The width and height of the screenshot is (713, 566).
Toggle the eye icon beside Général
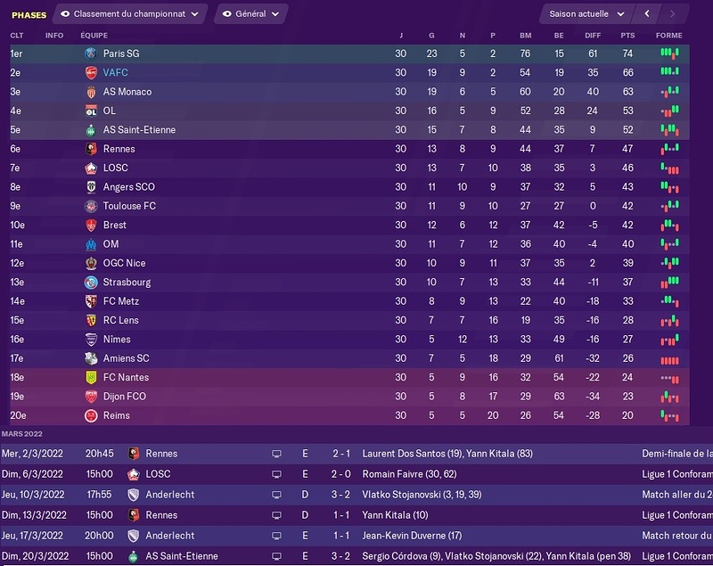coord(226,14)
